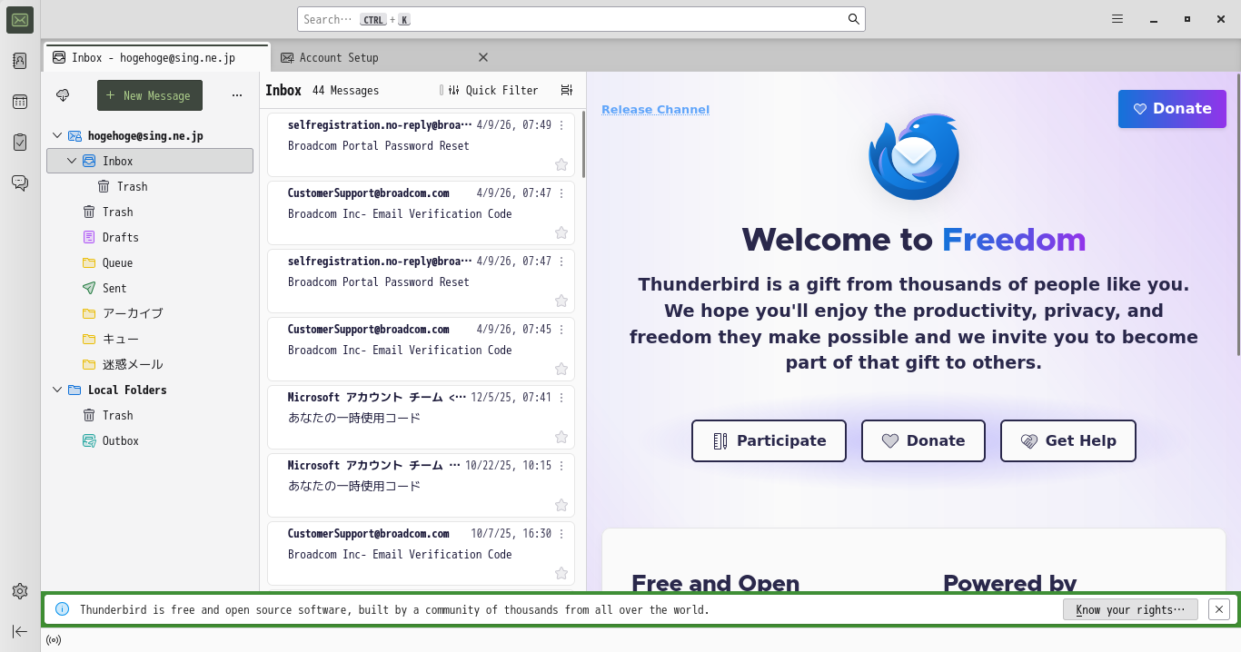Open more menu for 10/7/25 CustomerSupport message
1241x652 pixels.
coord(561,534)
